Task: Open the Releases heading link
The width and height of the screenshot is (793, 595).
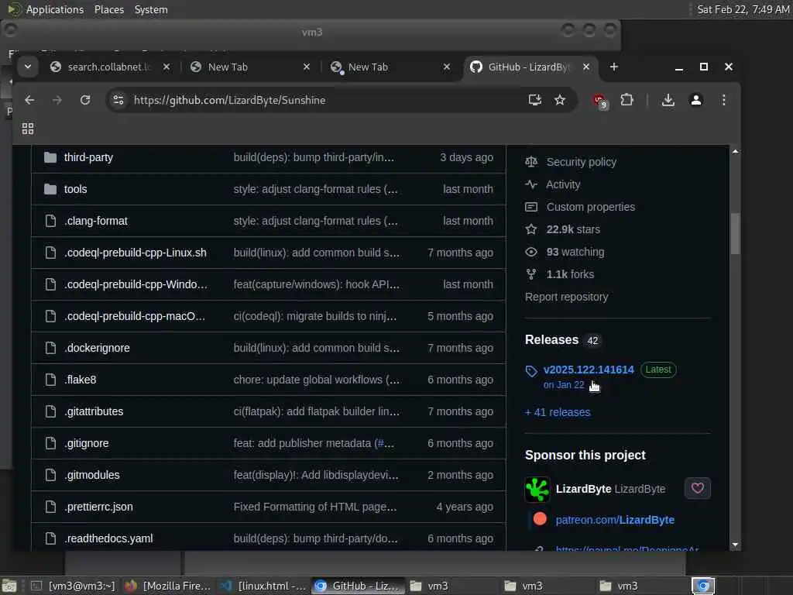Action: pyautogui.click(x=551, y=340)
